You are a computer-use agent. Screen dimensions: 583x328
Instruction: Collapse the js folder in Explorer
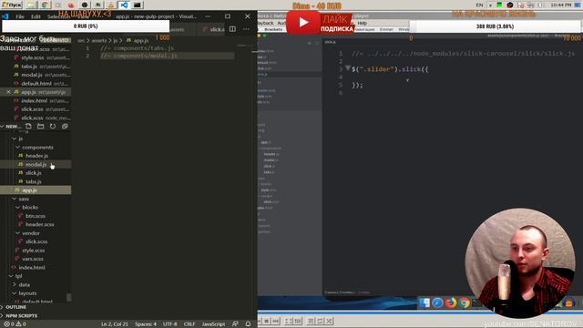click(15, 138)
